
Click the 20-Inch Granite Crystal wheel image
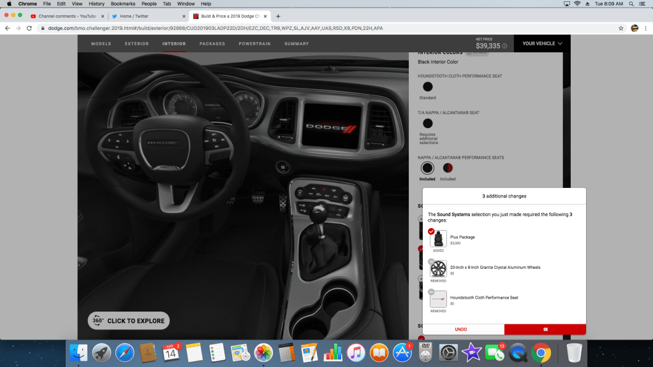tap(438, 269)
